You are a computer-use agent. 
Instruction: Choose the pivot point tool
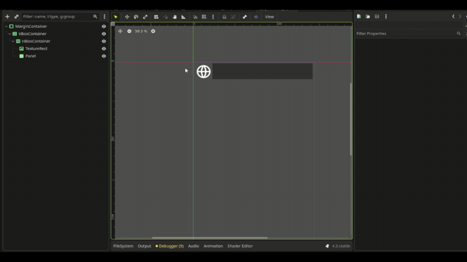[166, 17]
